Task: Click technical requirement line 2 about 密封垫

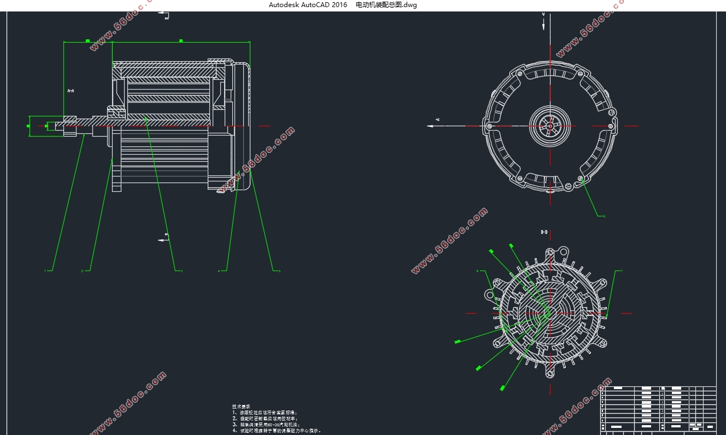Action: (x=265, y=419)
